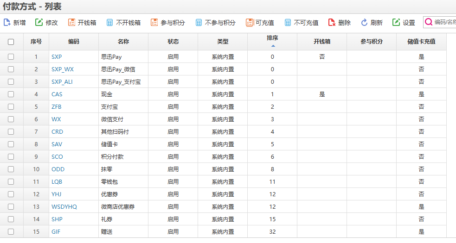456x243 pixels.
Task: Click the 新增 (add new) icon
Action: (7, 22)
